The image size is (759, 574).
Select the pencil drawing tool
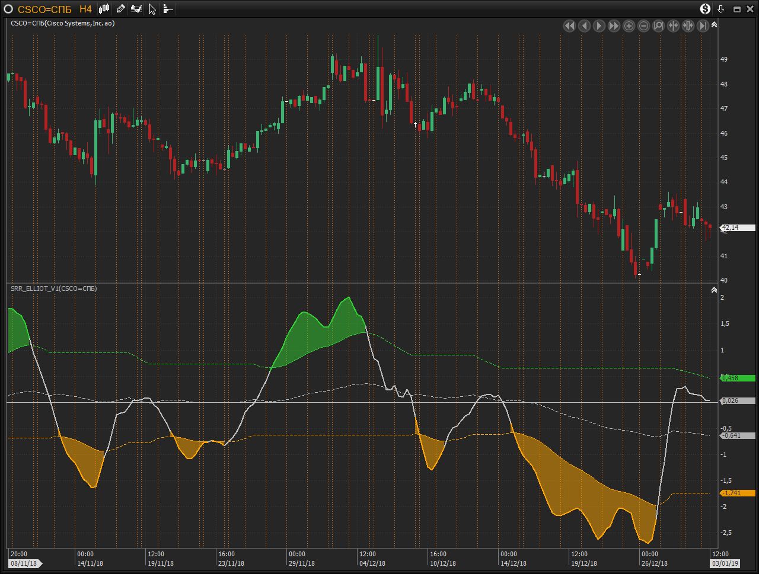[120, 9]
